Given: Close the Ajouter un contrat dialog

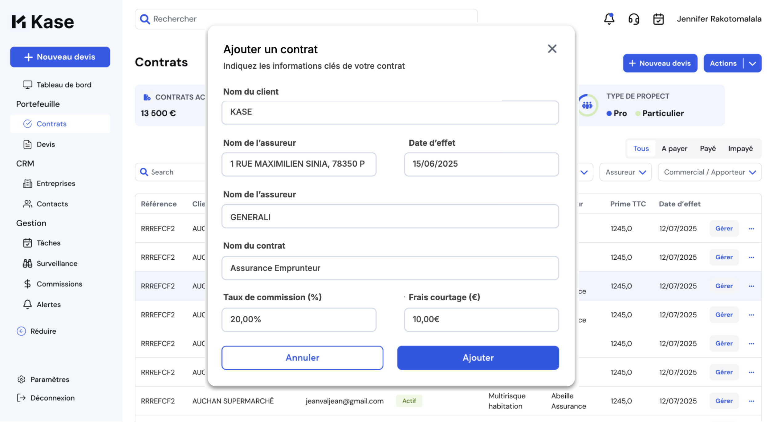Looking at the screenshot, I should (552, 49).
